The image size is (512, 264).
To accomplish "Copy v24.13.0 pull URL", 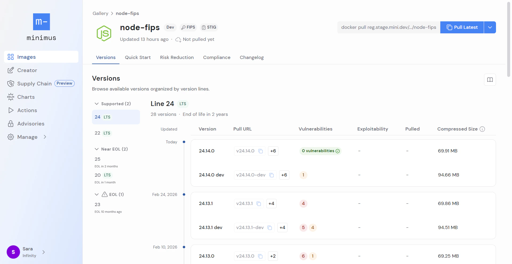I will [x=260, y=256].
